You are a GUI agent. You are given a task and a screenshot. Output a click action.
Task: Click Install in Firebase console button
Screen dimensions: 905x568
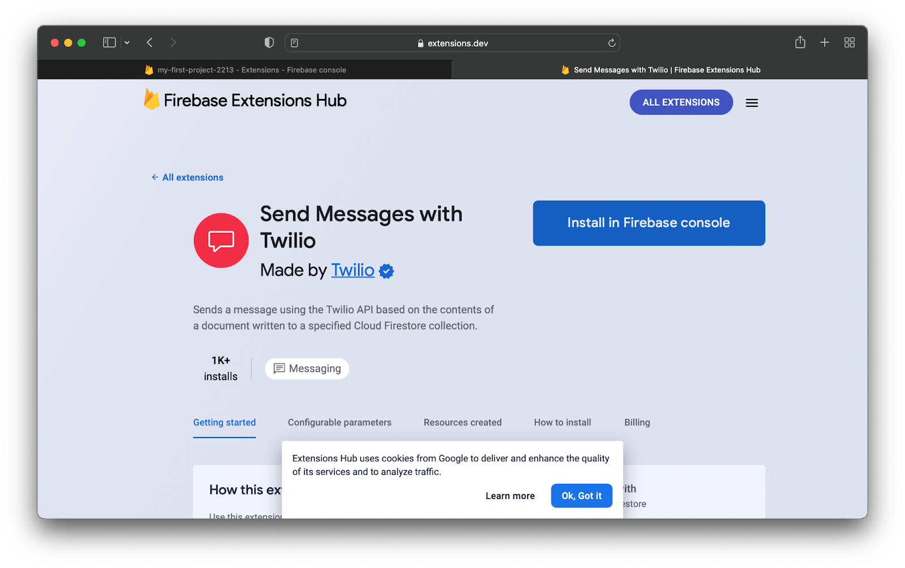click(649, 223)
